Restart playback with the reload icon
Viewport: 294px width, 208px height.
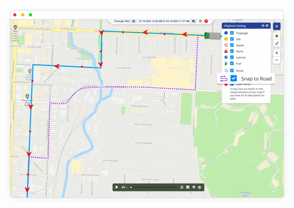coord(182,187)
